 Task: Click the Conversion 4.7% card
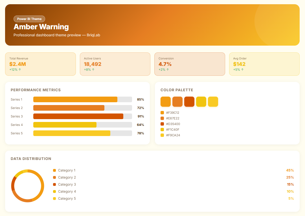[189, 64]
